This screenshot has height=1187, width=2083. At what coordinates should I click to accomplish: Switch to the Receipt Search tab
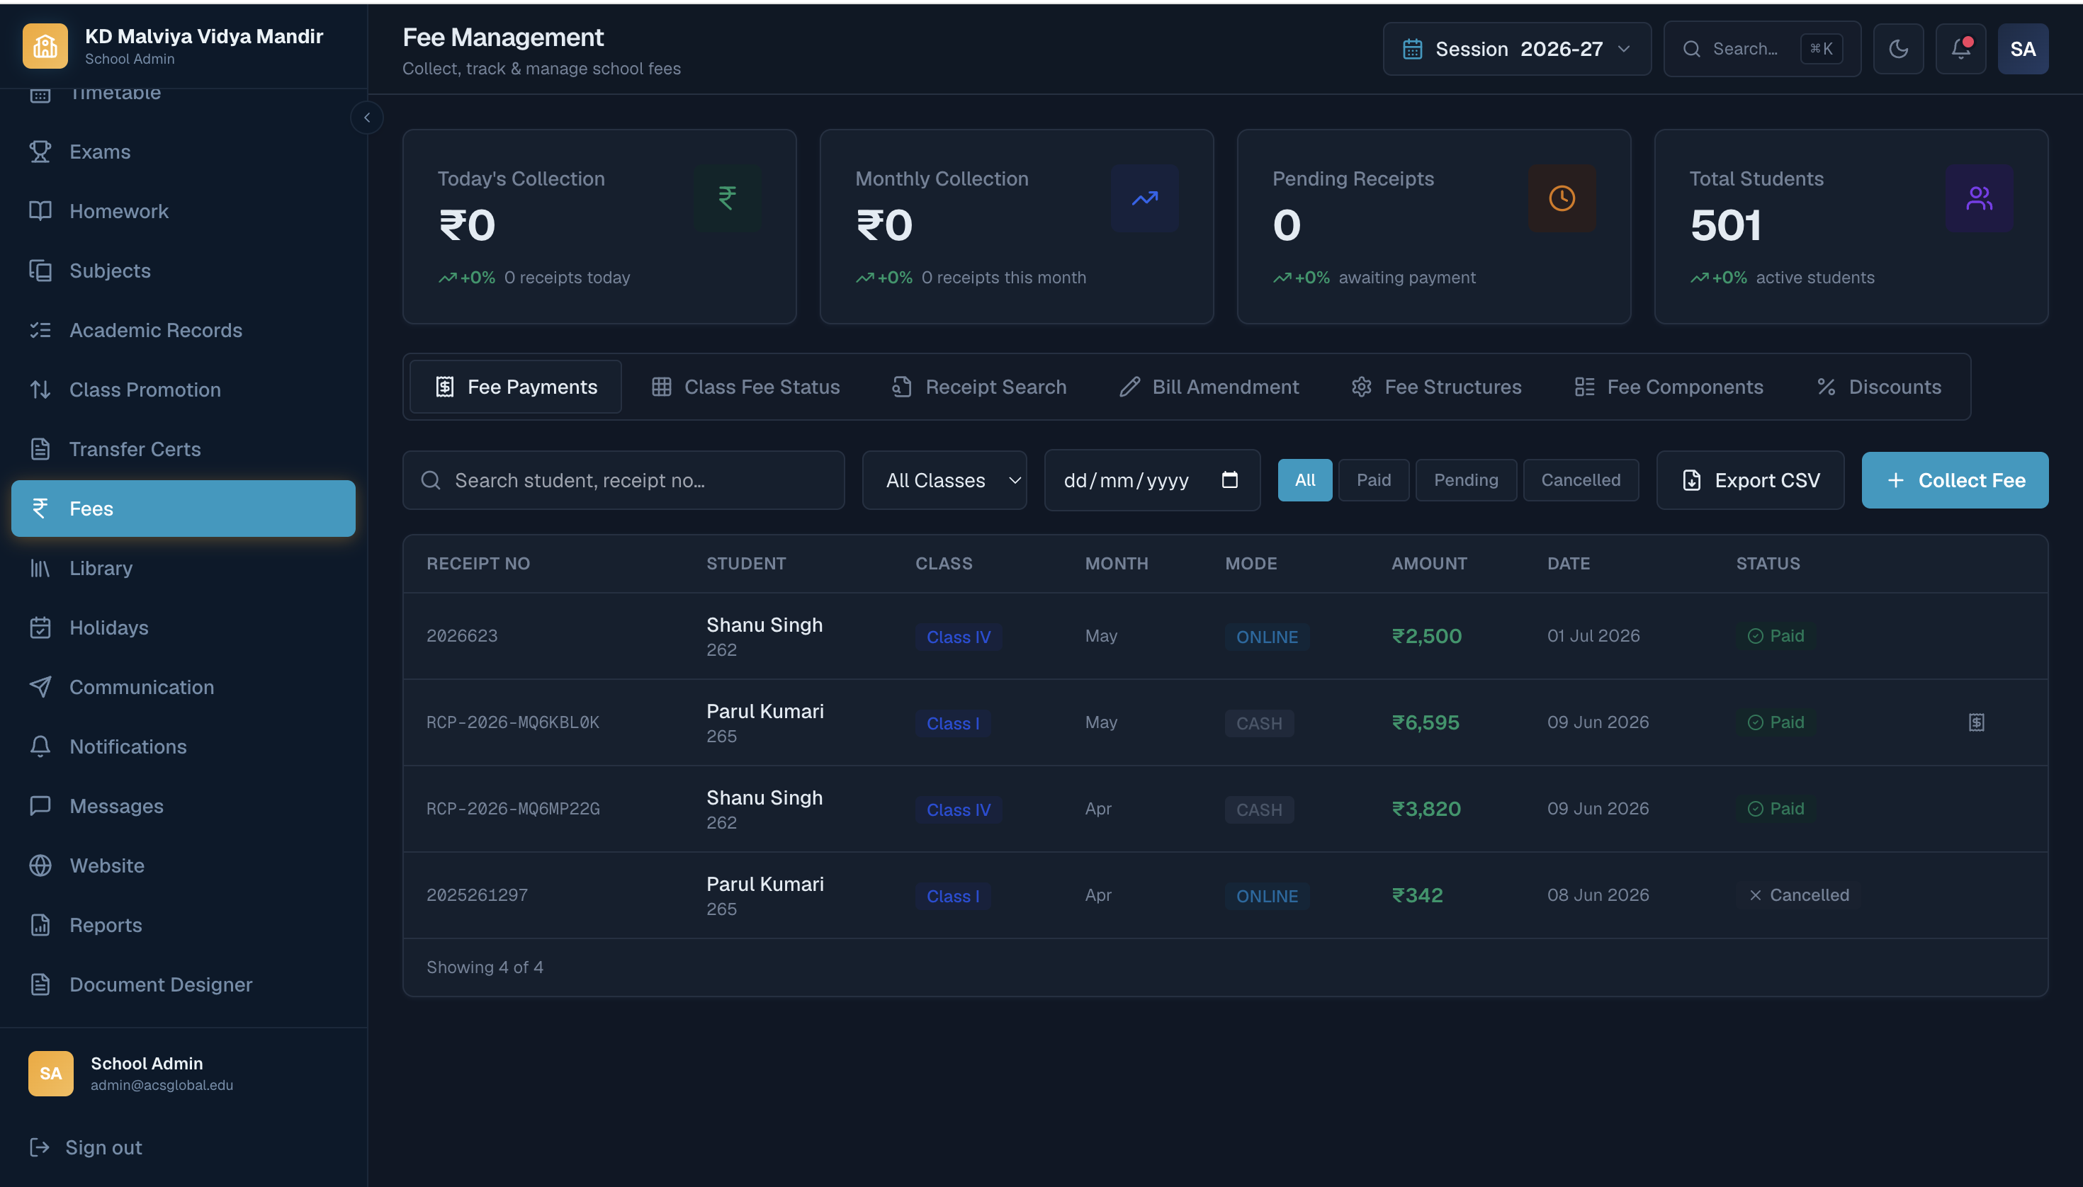(980, 387)
